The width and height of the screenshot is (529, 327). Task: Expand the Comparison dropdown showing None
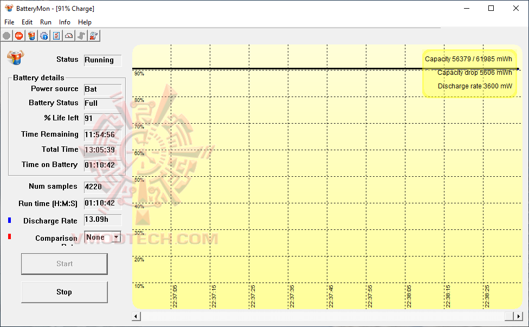pyautogui.click(x=116, y=237)
